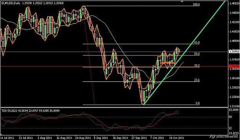
Task: Click the 1.44500 price axis label
Action: click(x=235, y=13)
